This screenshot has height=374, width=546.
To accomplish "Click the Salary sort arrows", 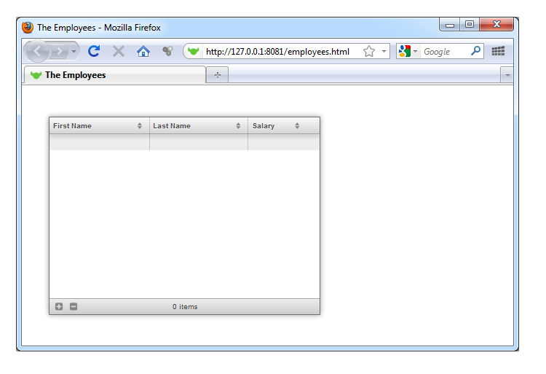I will (x=297, y=126).
